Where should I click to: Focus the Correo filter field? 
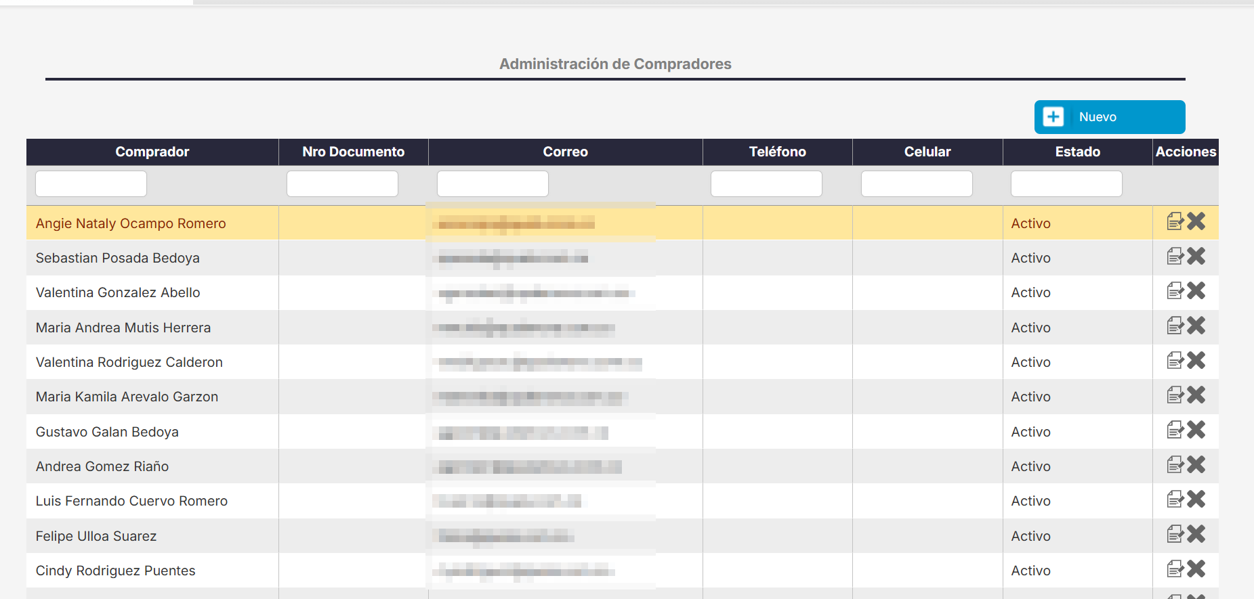493,183
